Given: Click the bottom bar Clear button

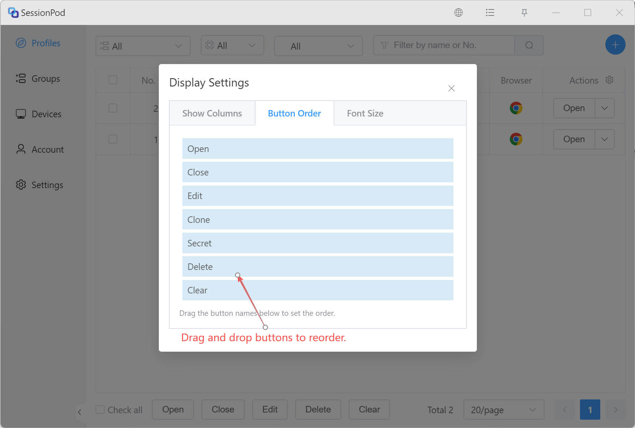Looking at the screenshot, I should 369,410.
